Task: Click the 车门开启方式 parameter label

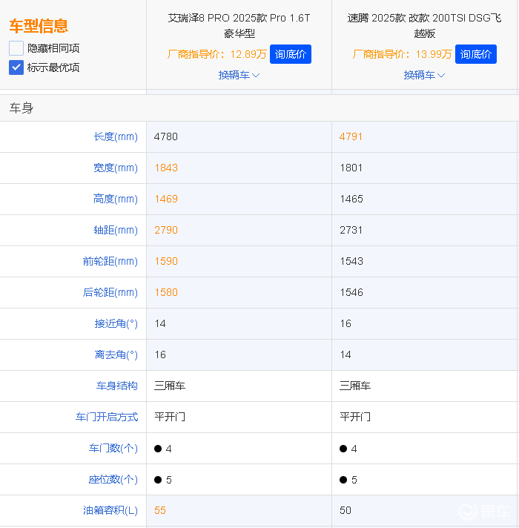Action: 107,417
